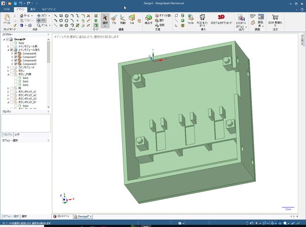The image size is (306, 227).
Task: Expand the ボタンギミック_A2 tree node
Action: point(8,95)
